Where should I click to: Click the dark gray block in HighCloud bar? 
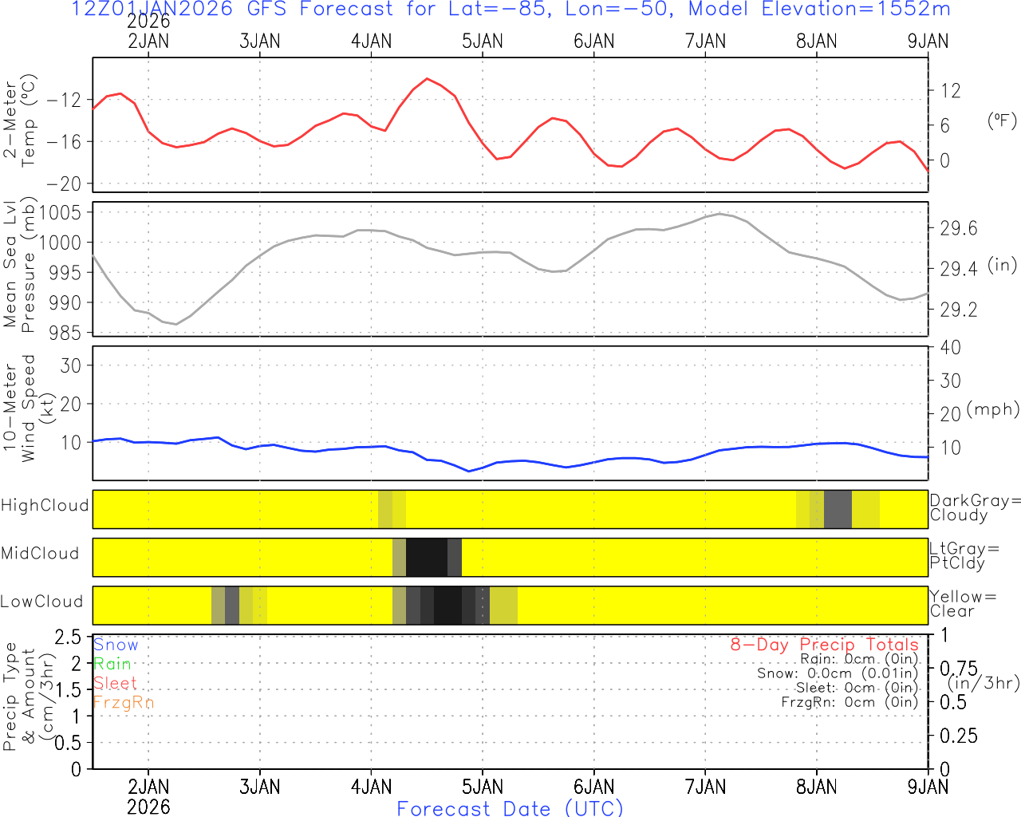click(x=838, y=509)
